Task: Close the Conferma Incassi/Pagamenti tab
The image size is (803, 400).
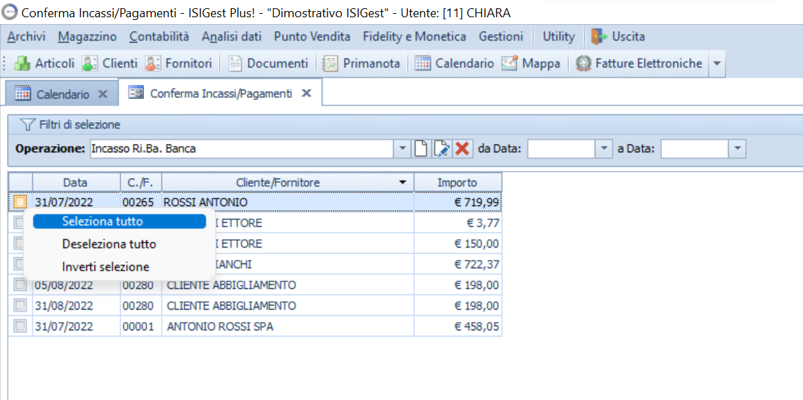Action: tap(307, 93)
